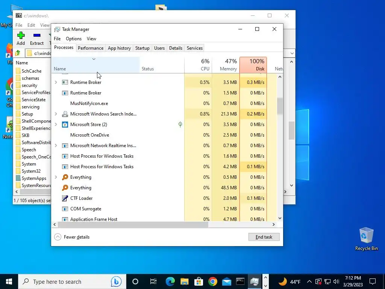Image resolution: width=385 pixels, height=289 pixels.
Task: Open the notification center icon
Action: coord(373,281)
